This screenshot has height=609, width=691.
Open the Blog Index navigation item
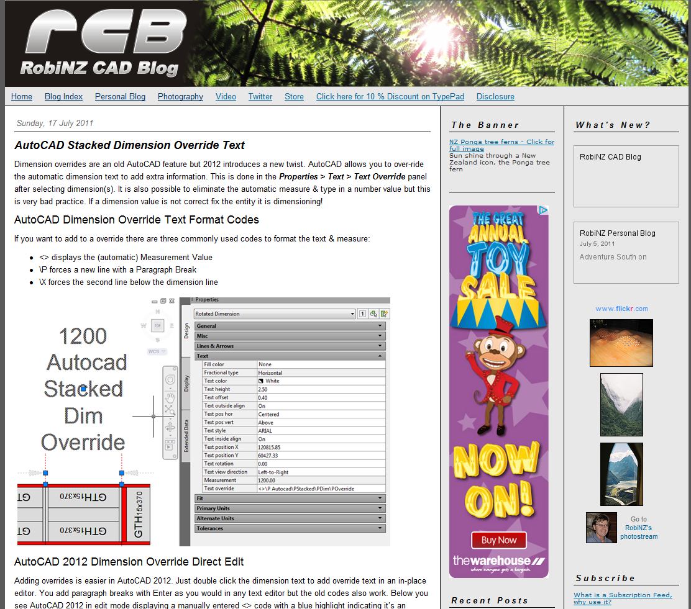(63, 96)
